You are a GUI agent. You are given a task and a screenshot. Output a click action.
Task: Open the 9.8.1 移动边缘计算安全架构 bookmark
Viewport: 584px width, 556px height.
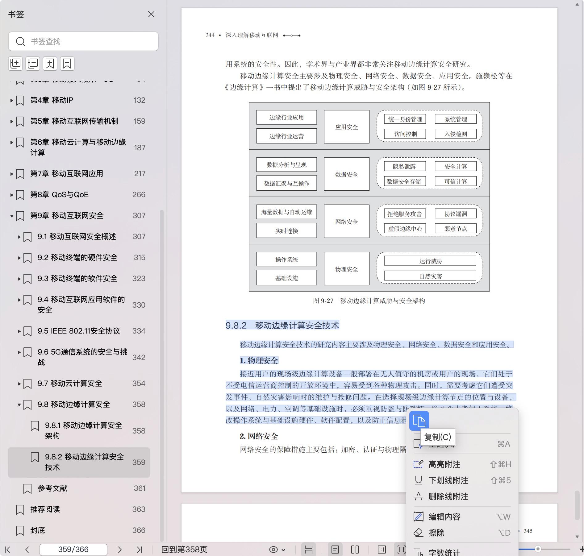[x=83, y=430]
